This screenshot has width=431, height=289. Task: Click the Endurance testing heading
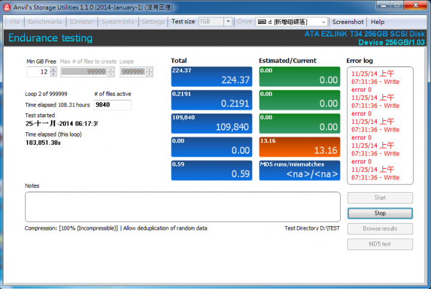pyautogui.click(x=50, y=38)
